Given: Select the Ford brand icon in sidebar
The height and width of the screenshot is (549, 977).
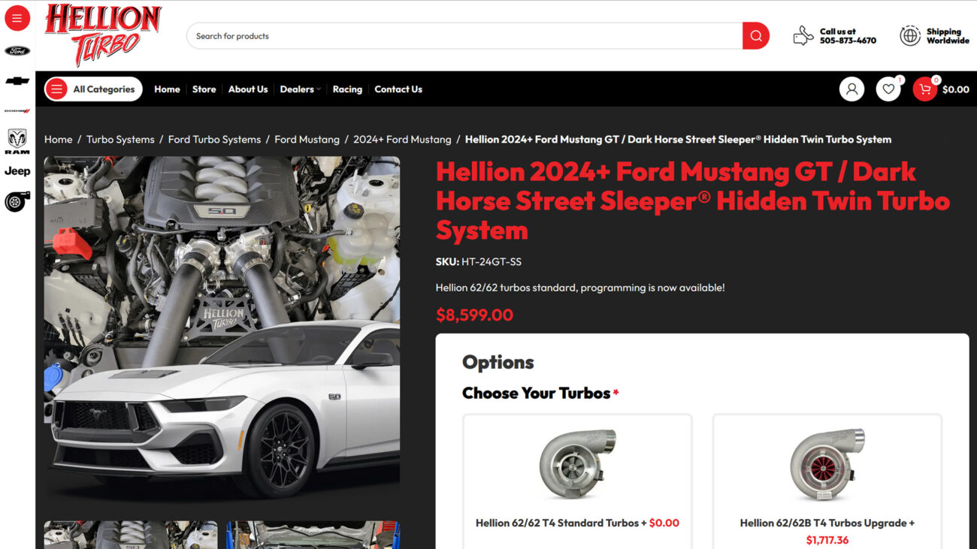Looking at the screenshot, I should tap(17, 50).
